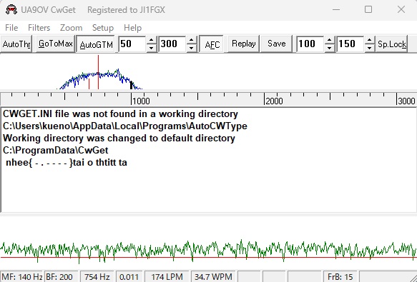Increase the 300 field using up arrow

(x=192, y=41)
